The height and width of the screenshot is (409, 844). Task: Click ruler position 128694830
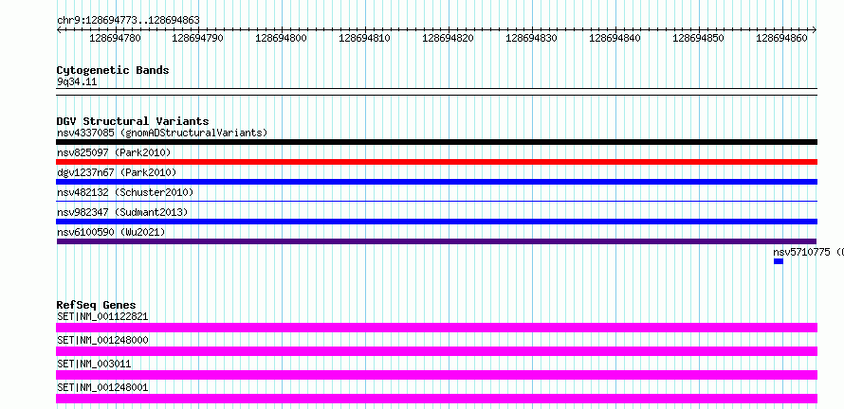pyautogui.click(x=532, y=38)
